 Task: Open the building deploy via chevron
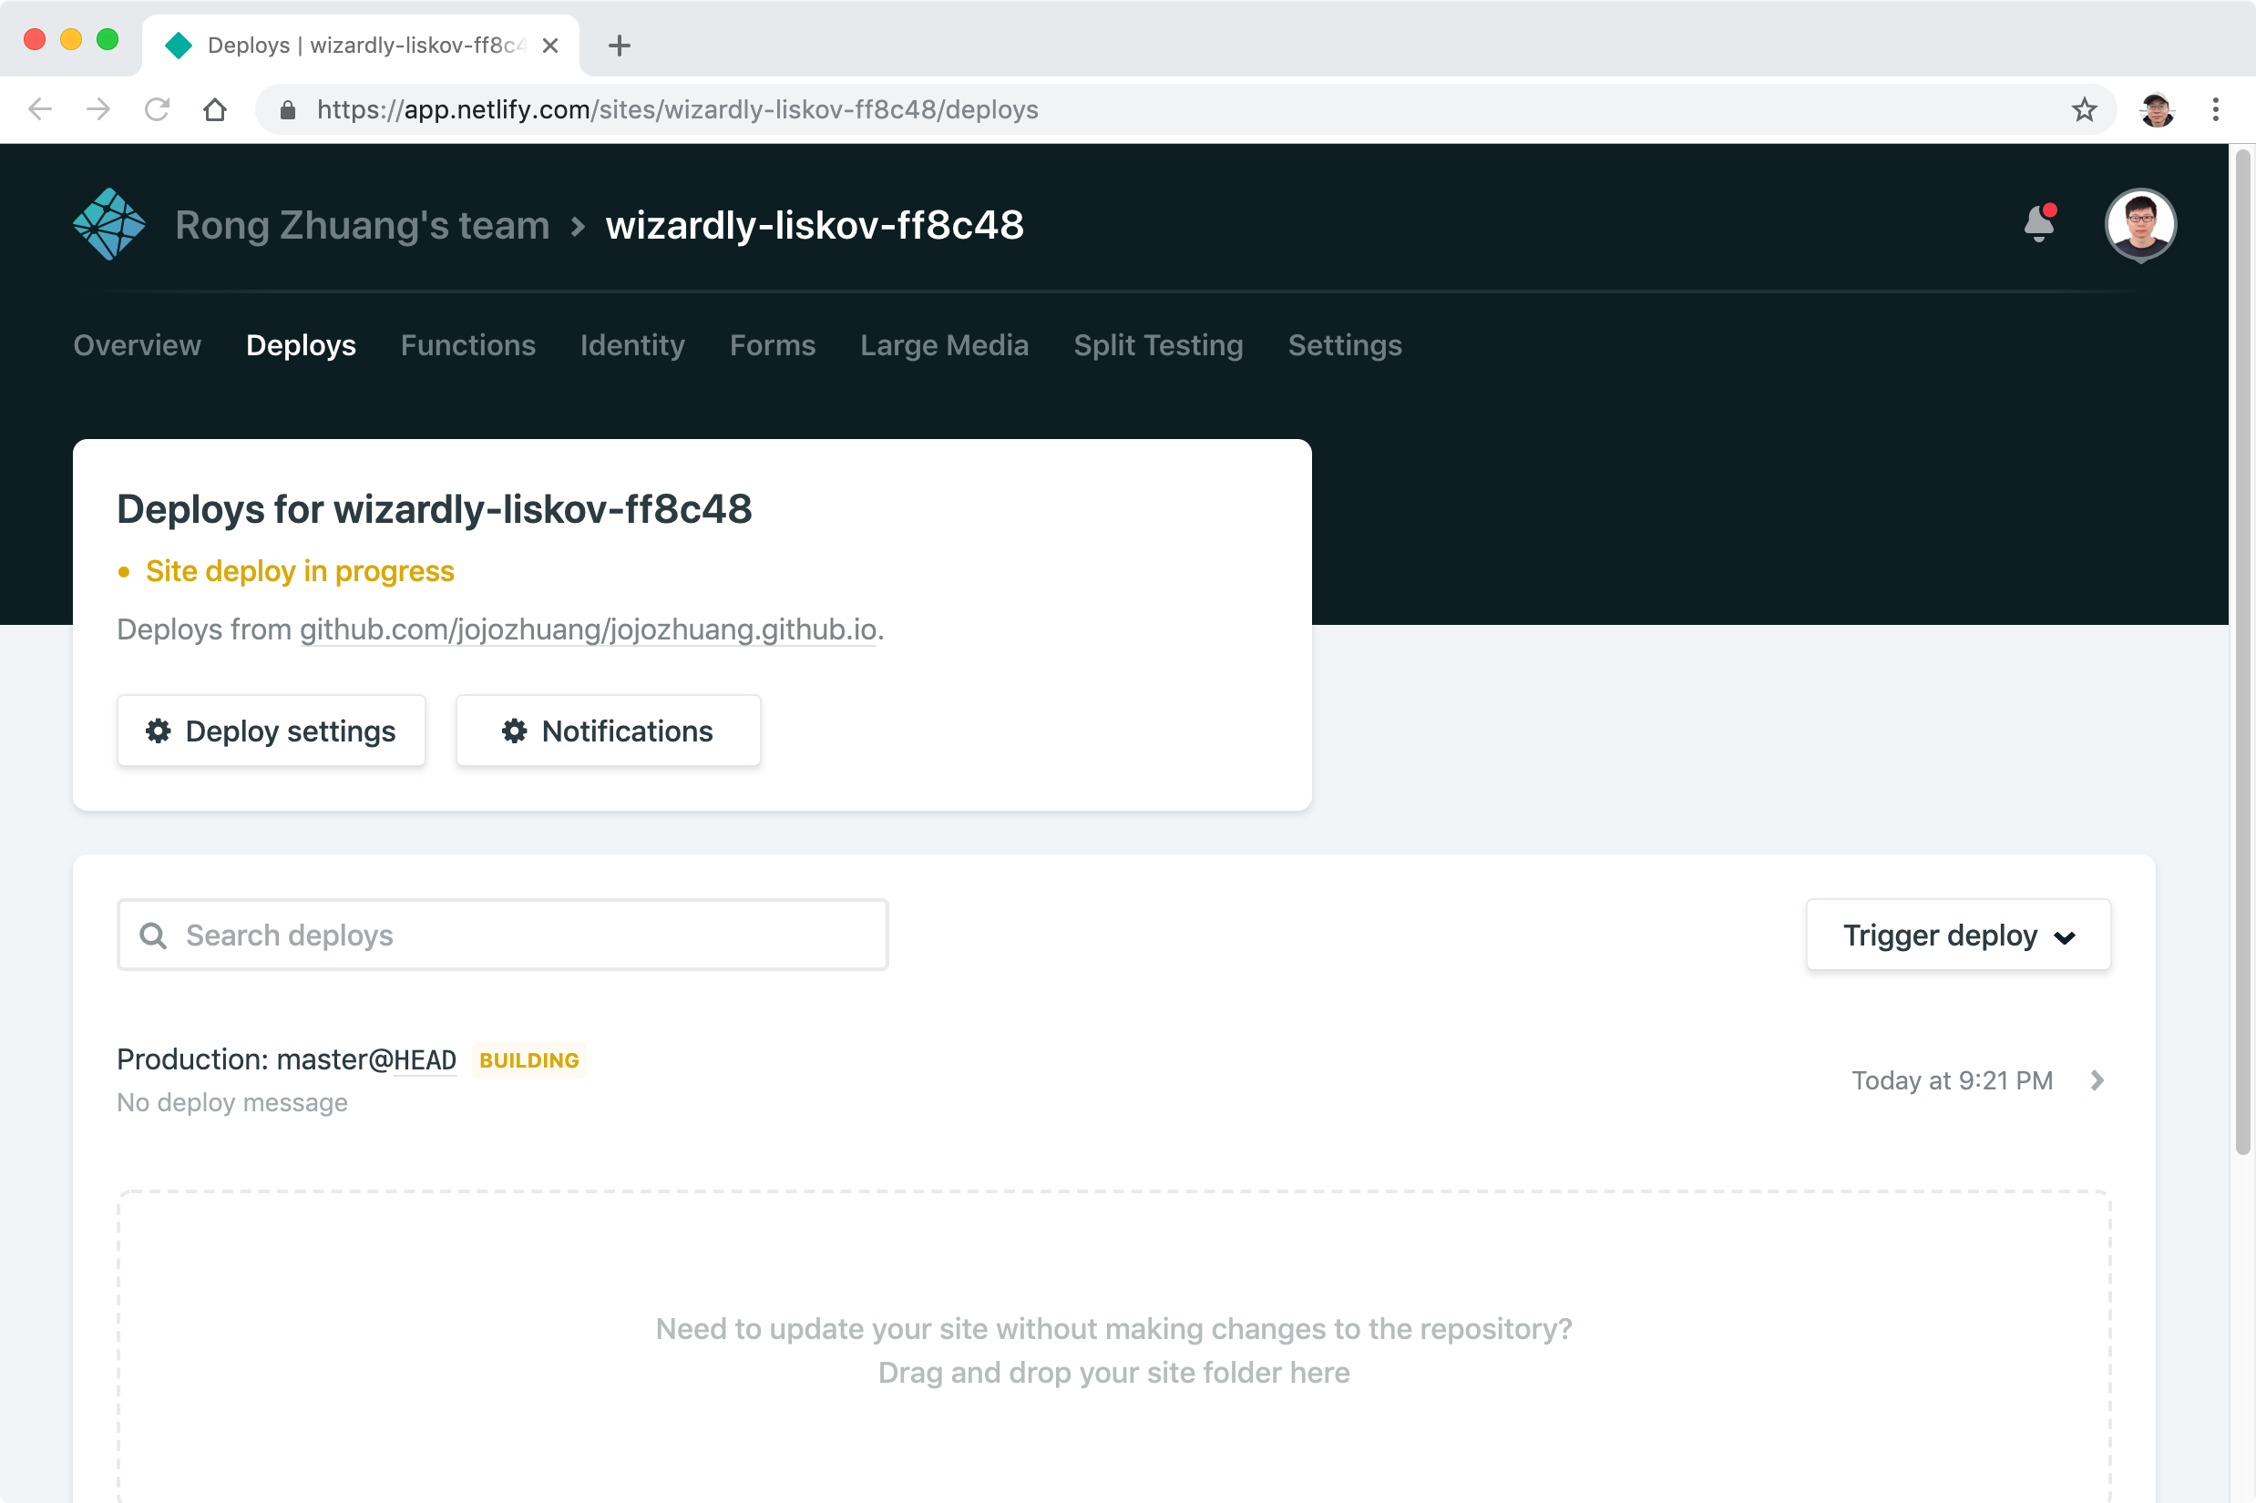click(x=2097, y=1080)
